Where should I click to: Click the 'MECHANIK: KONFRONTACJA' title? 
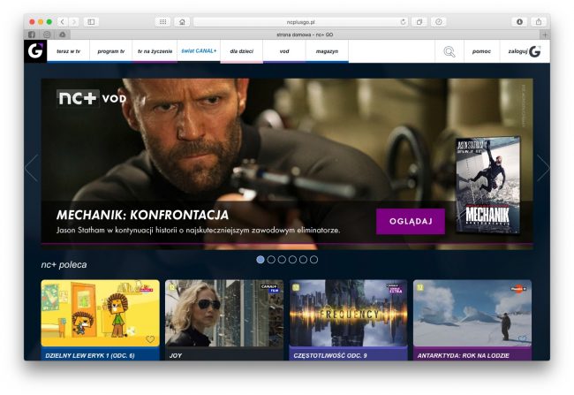(x=142, y=215)
